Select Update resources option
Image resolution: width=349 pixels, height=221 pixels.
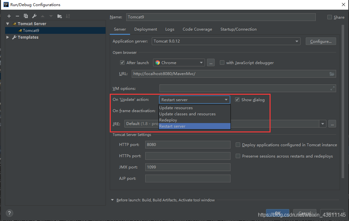195,108
